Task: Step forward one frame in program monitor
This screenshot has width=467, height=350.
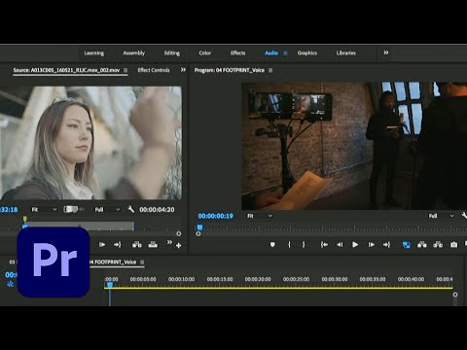Action: [372, 245]
